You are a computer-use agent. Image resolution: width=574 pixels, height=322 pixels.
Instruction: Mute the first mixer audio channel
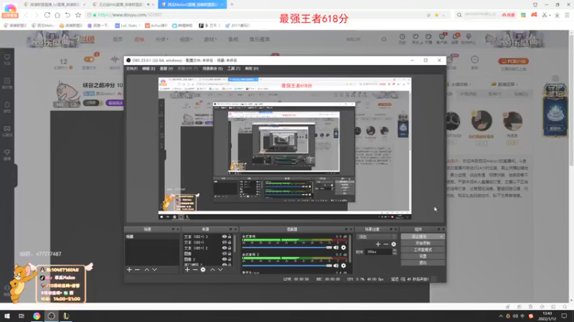[x=336, y=248]
